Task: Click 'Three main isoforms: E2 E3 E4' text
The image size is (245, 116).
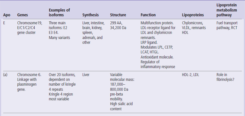Action: (58, 28)
